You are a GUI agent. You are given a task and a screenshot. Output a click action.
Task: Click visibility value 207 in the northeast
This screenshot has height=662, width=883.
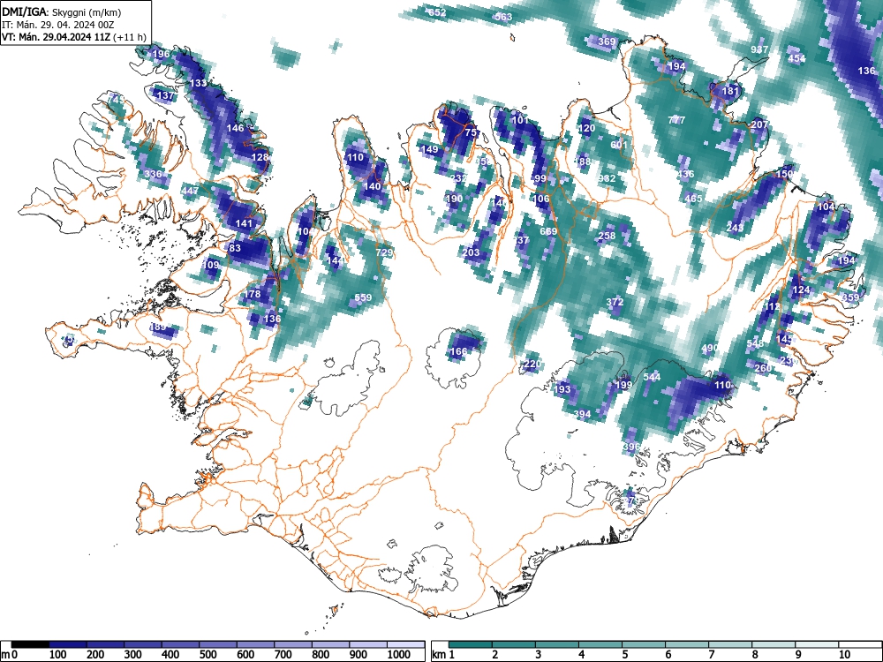759,125
